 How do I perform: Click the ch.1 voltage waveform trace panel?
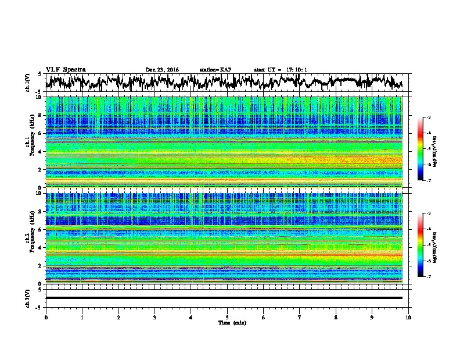(x=227, y=83)
